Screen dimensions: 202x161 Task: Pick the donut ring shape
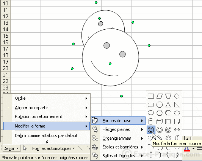point(160,130)
